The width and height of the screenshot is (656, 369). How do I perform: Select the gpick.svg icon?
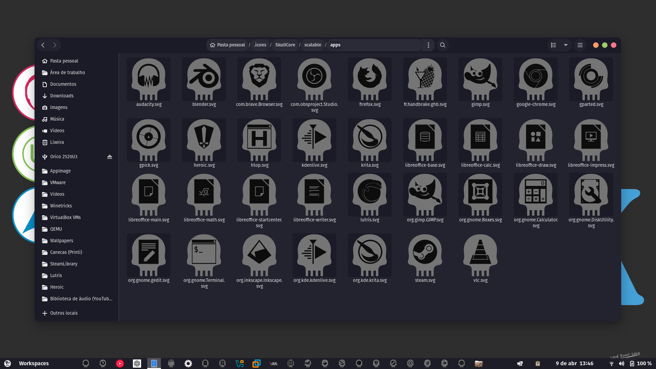tap(149, 140)
